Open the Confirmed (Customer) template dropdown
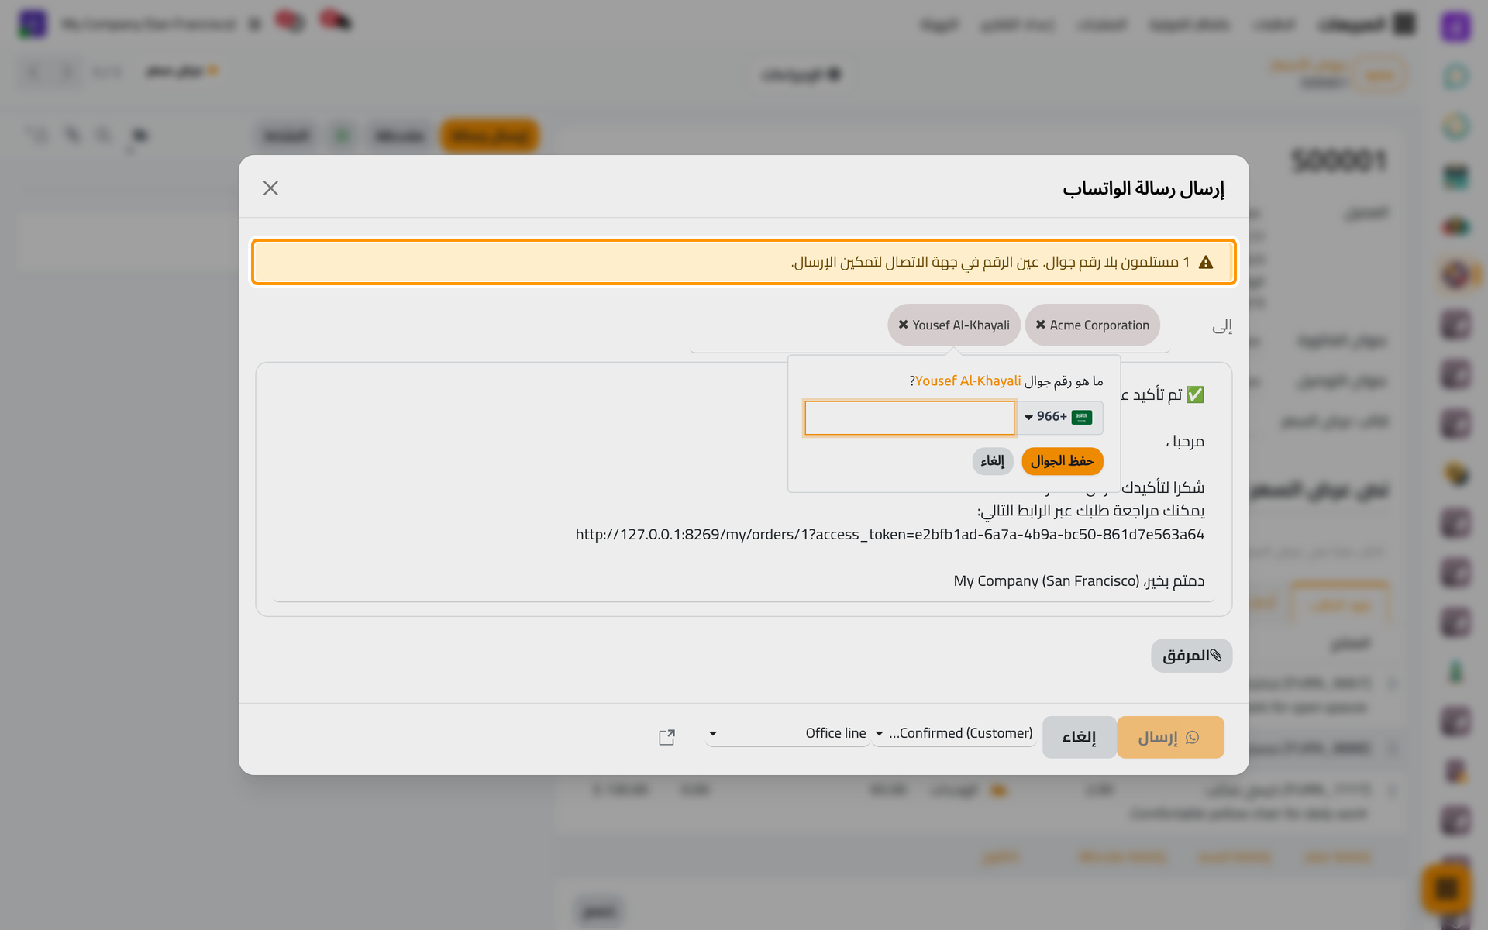 click(954, 733)
